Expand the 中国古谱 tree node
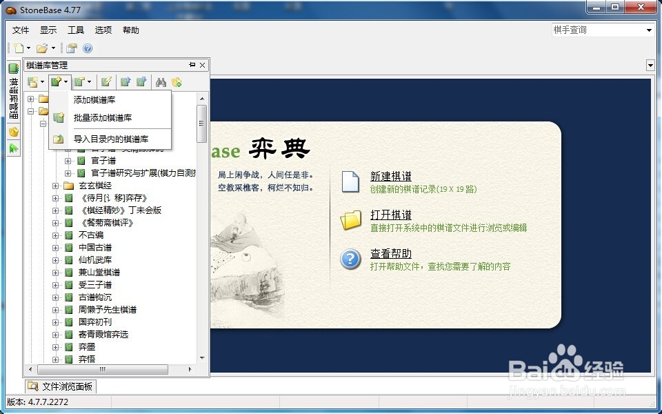The image size is (662, 414). tap(55, 248)
